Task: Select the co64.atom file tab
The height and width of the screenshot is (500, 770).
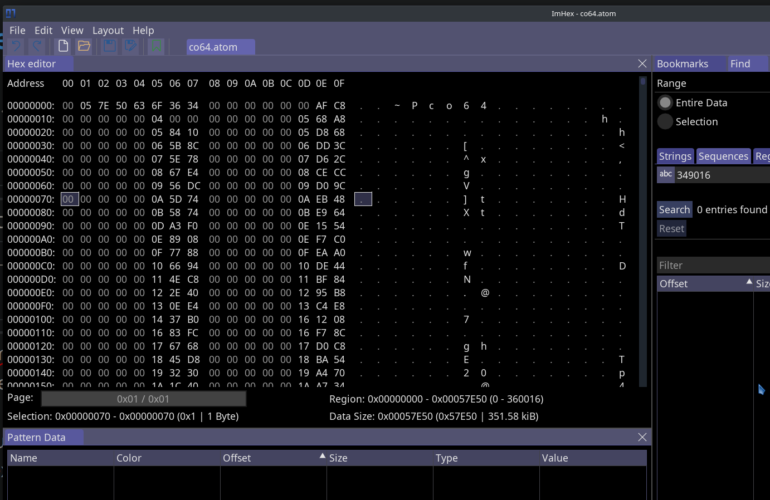Action: (x=221, y=47)
